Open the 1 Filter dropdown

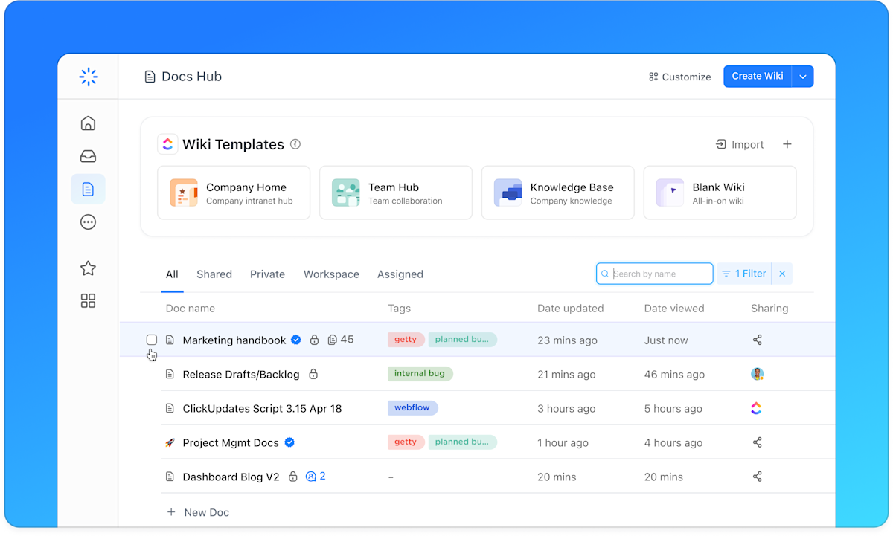[743, 274]
